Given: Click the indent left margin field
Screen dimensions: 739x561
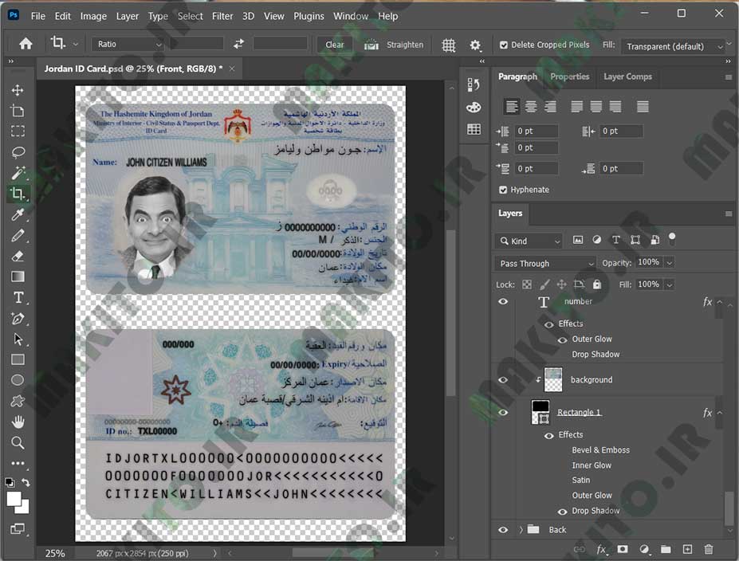Looking at the screenshot, I should coord(537,131).
